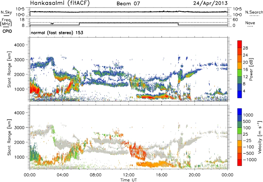Image resolution: width=263 pixels, height=182 pixels.
Task: Click the CPID label
Action: [7, 31]
